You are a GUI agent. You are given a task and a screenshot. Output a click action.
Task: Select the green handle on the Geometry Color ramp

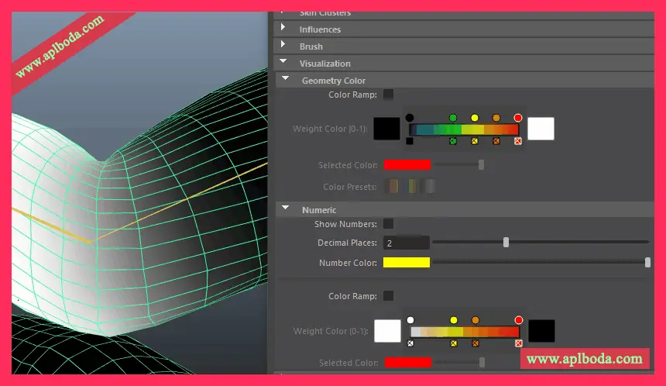453,118
